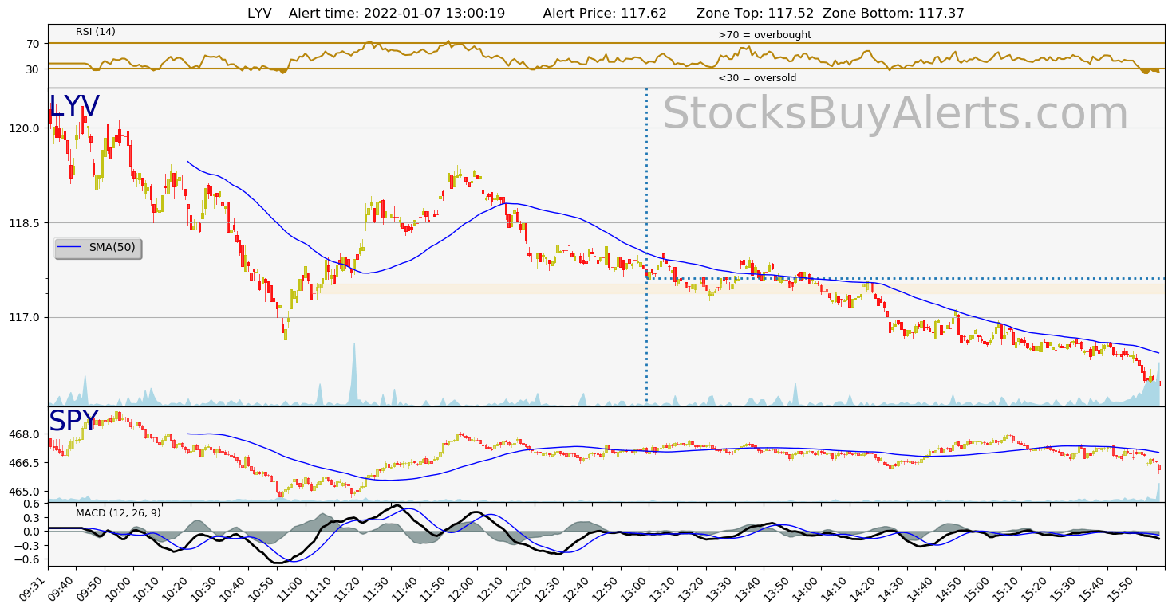Viewport: 1176px width, 612px height.
Task: Click the '>70 = overbought' annotation
Action: click(x=764, y=35)
